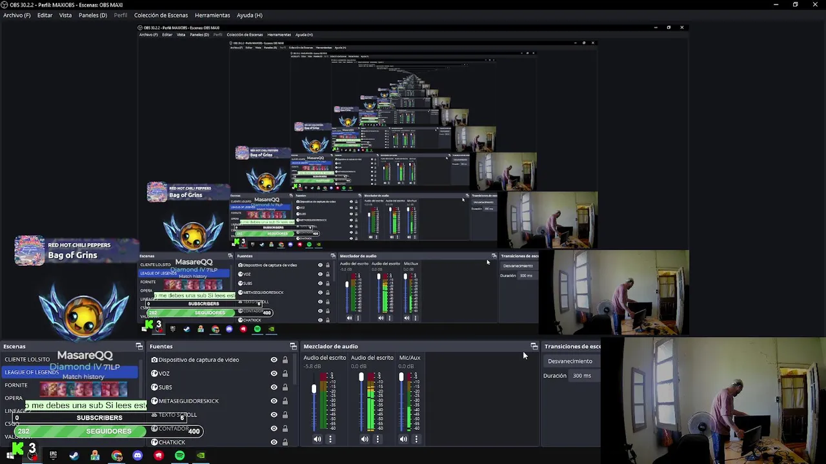Screen dimensions: 826x464
Task: Toggle visibility of the VOZ source
Action: point(274,373)
